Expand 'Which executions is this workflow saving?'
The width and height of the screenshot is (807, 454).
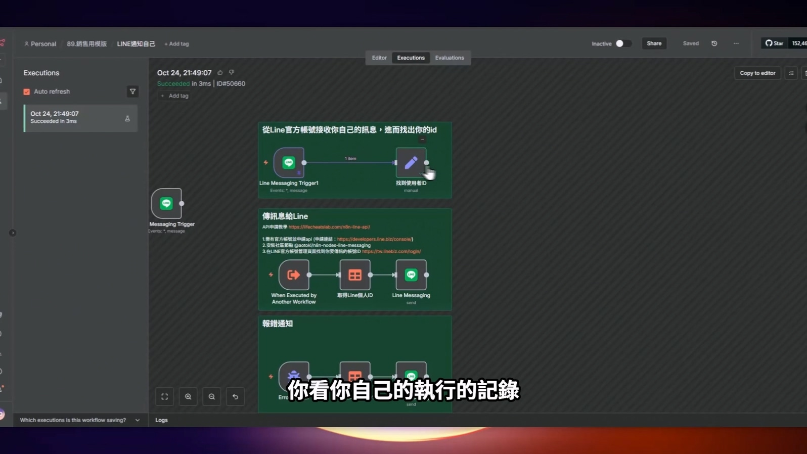[x=79, y=420]
